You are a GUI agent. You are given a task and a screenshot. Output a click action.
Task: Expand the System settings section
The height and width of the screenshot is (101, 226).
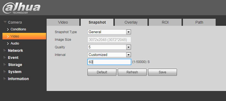point(15,72)
